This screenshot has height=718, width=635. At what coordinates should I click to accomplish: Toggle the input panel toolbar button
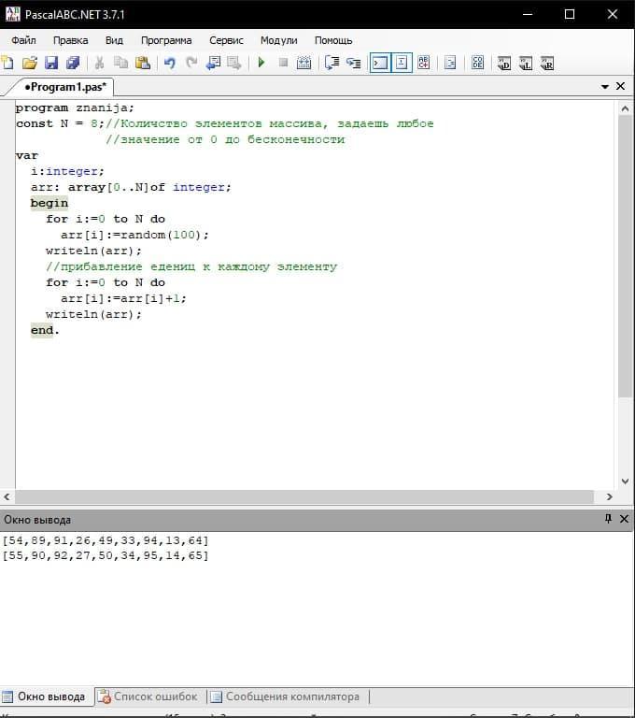coord(402,63)
